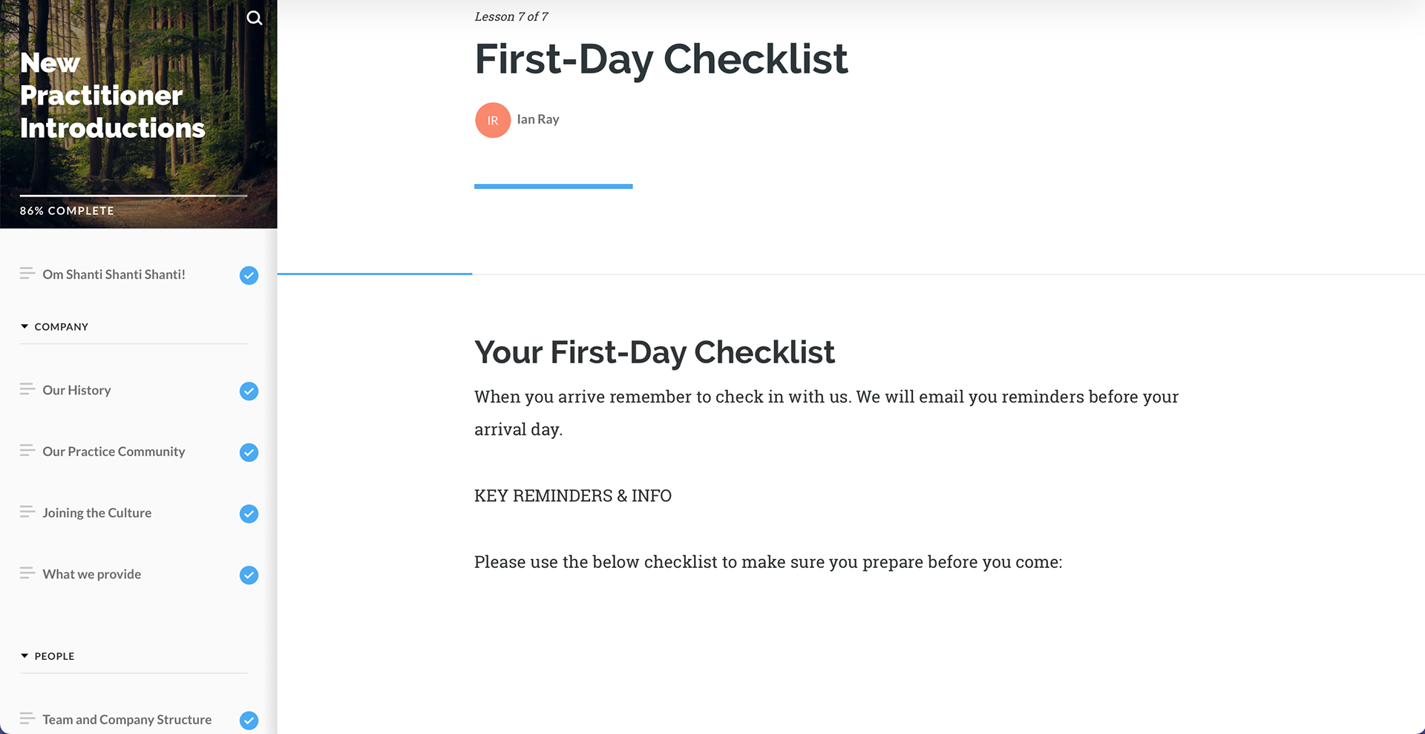Click the Ian Ray author name
This screenshot has width=1425, height=734.
click(x=538, y=119)
